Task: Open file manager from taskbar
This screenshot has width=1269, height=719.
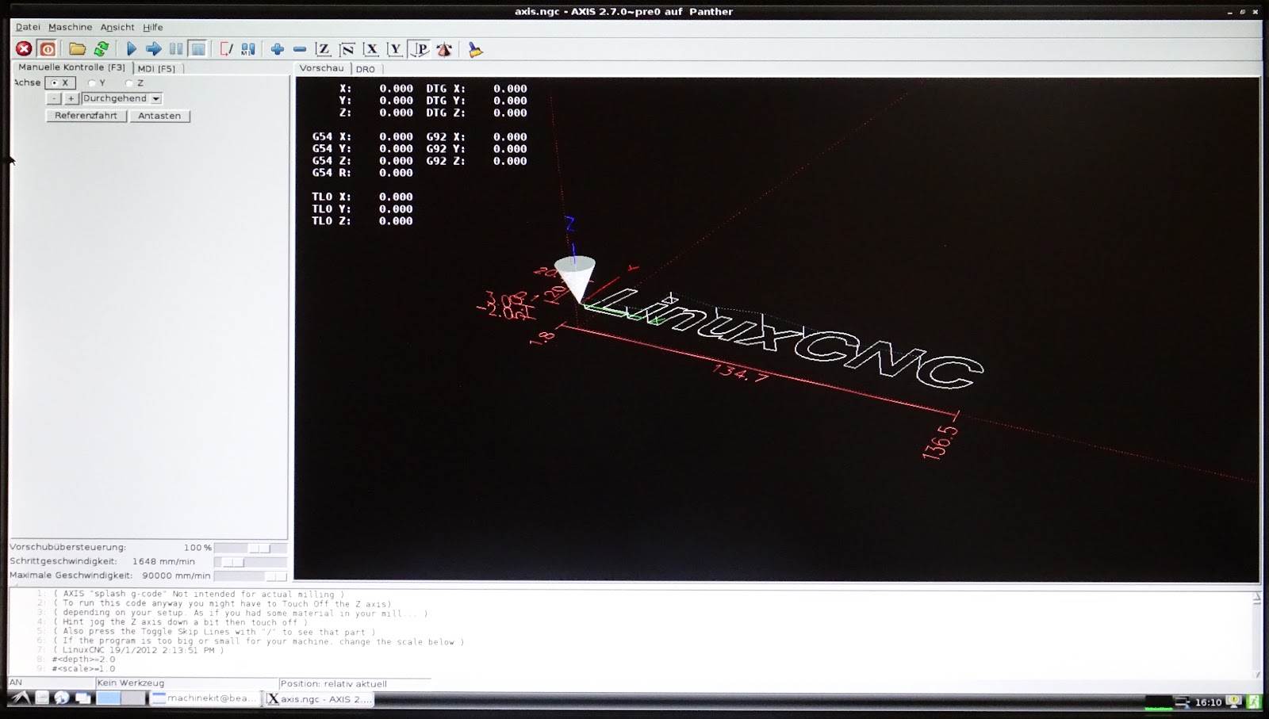Action: [x=42, y=698]
